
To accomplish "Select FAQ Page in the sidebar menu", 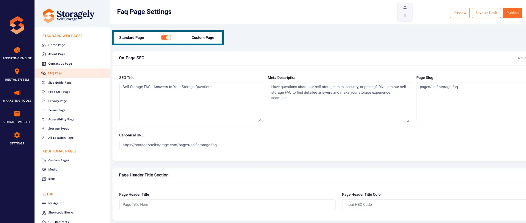I will point(73,73).
